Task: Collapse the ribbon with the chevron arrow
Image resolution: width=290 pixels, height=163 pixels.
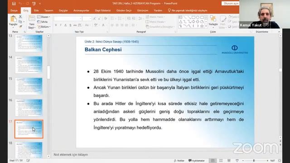Action: pos(279,32)
